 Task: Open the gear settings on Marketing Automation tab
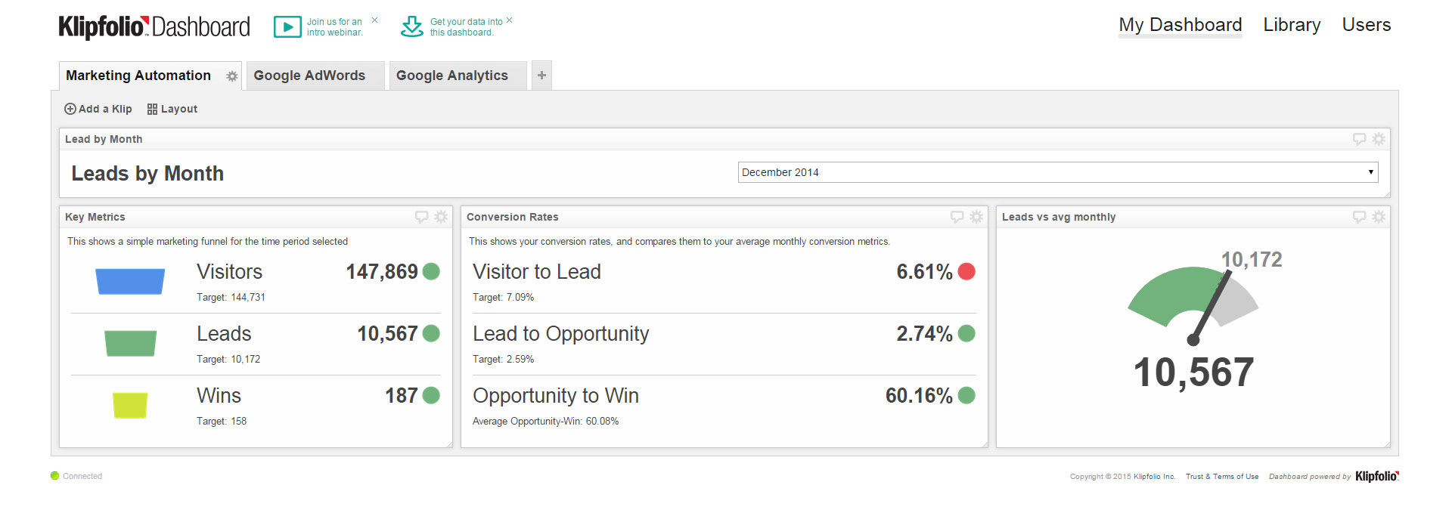pos(231,76)
